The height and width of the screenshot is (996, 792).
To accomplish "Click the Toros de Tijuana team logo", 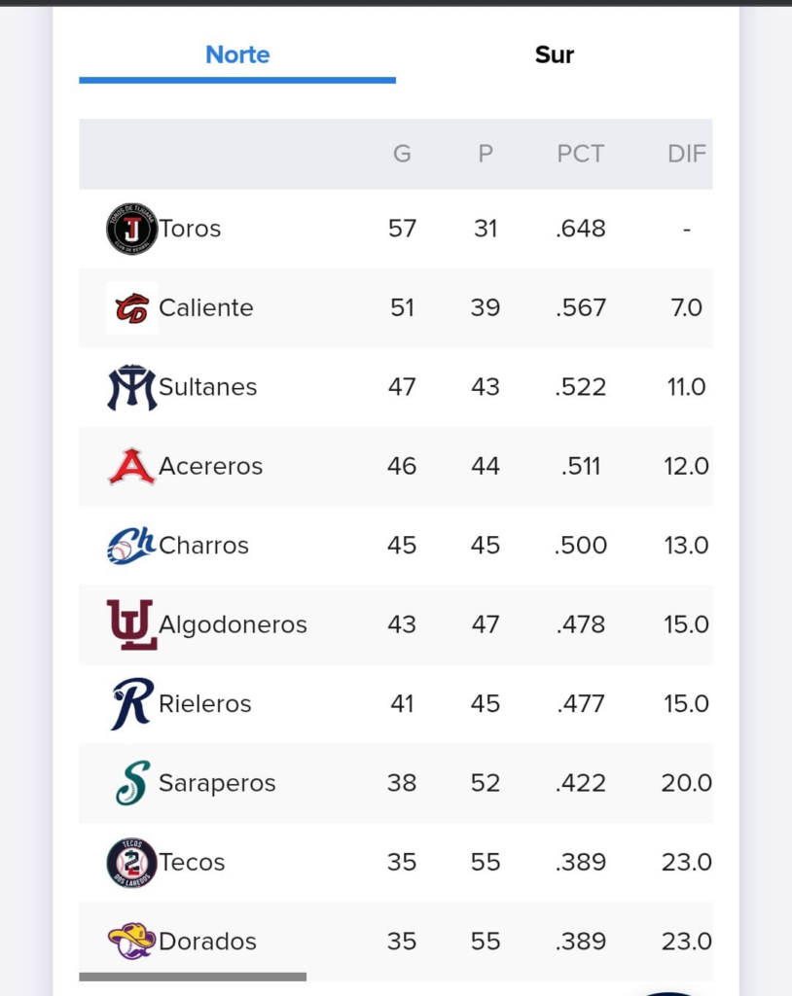I will tap(131, 229).
